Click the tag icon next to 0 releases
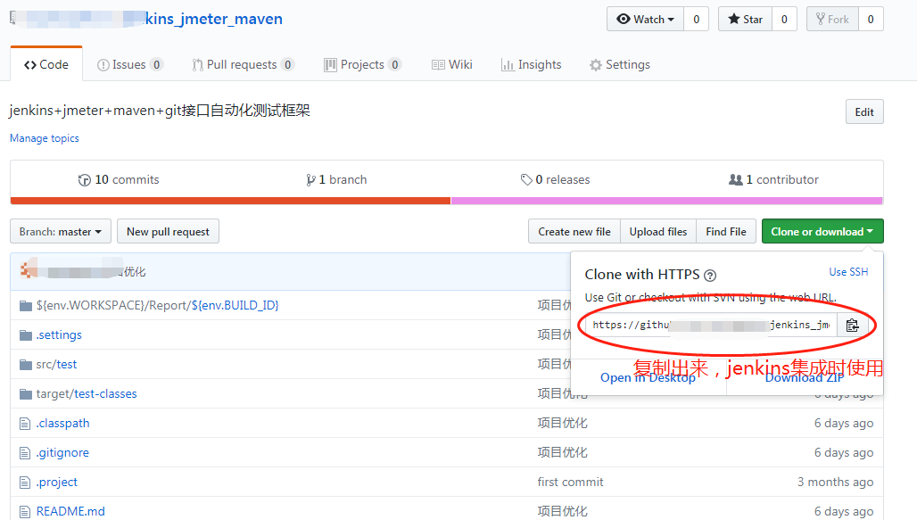 [526, 178]
